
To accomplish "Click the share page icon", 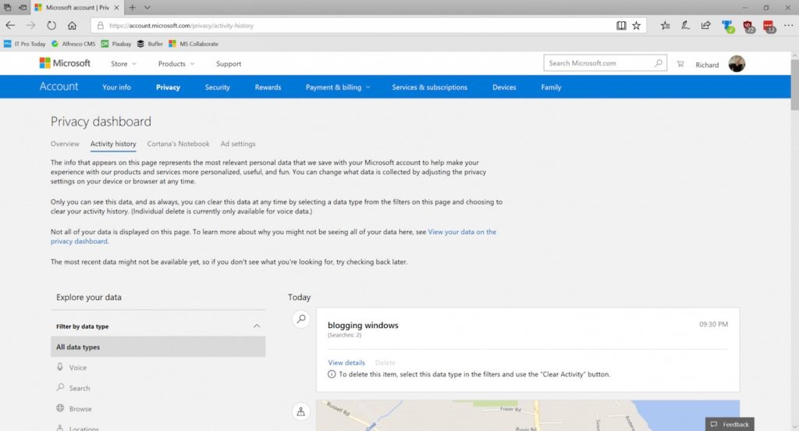I will click(705, 26).
